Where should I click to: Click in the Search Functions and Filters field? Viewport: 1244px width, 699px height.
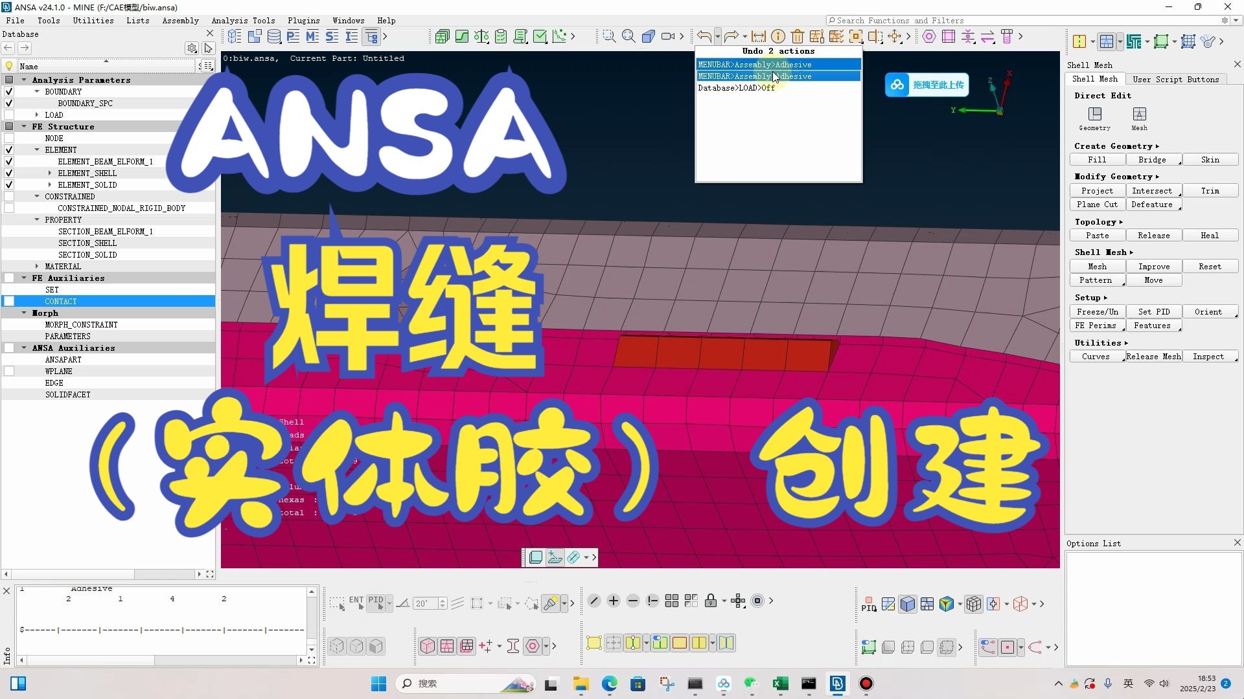(x=1024, y=21)
